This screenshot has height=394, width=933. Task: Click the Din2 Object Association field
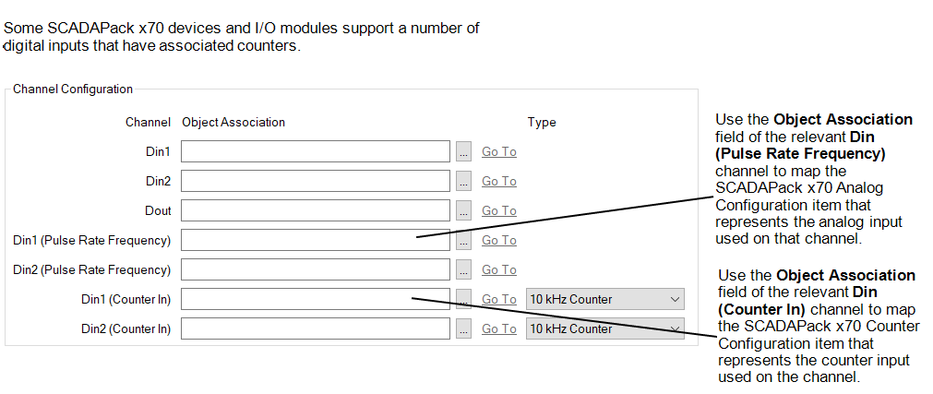[315, 181]
